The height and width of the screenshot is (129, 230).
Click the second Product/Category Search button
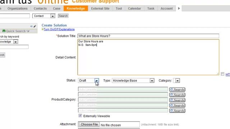[177, 95]
